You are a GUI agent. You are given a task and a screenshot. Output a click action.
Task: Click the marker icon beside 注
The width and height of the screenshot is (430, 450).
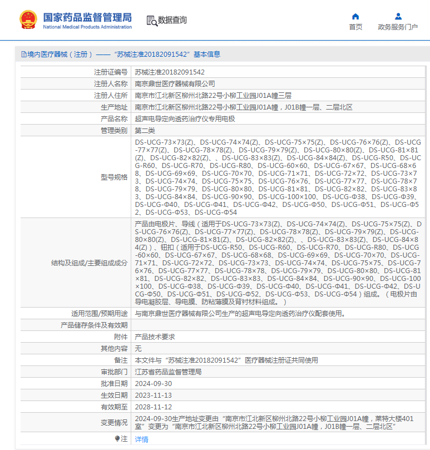coord(117,438)
